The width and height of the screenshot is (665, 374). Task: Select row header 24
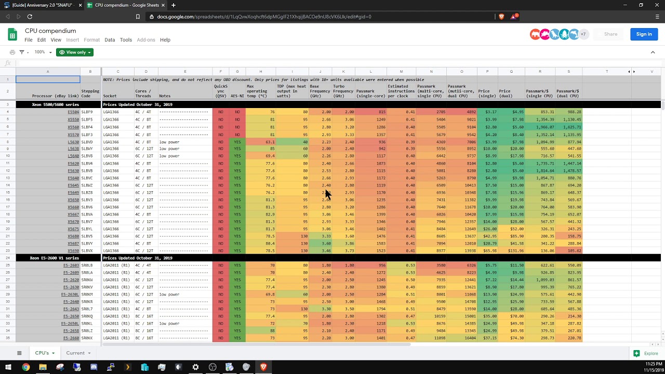(8, 258)
